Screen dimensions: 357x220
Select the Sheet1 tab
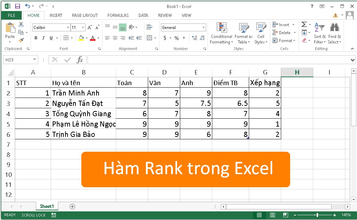[47, 206]
